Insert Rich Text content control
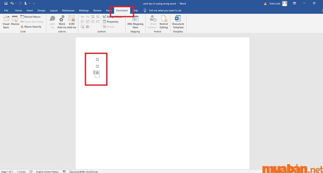Viewport: 323px width, 173px height. tap(82, 17)
